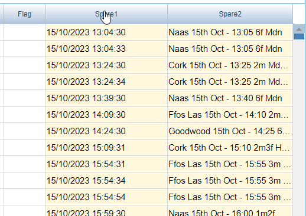Select Cork 15th Oct - 15:10 2m3f cell

[x=230, y=148]
